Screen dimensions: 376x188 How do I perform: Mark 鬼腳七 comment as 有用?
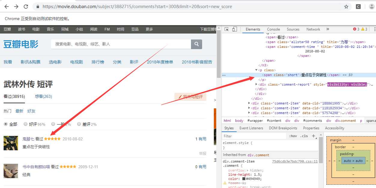(x=203, y=139)
